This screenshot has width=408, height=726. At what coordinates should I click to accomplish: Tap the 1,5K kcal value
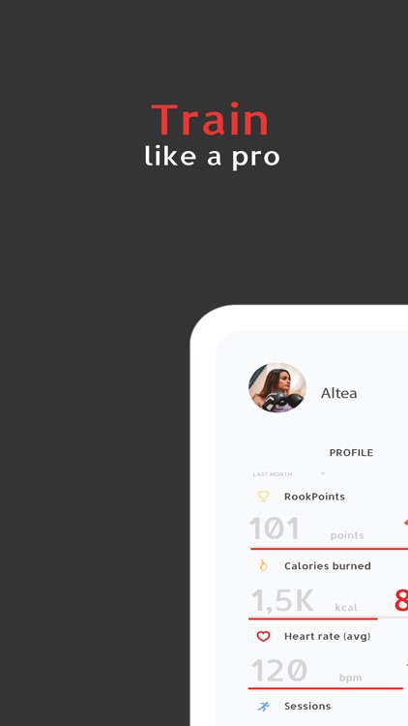(x=305, y=601)
